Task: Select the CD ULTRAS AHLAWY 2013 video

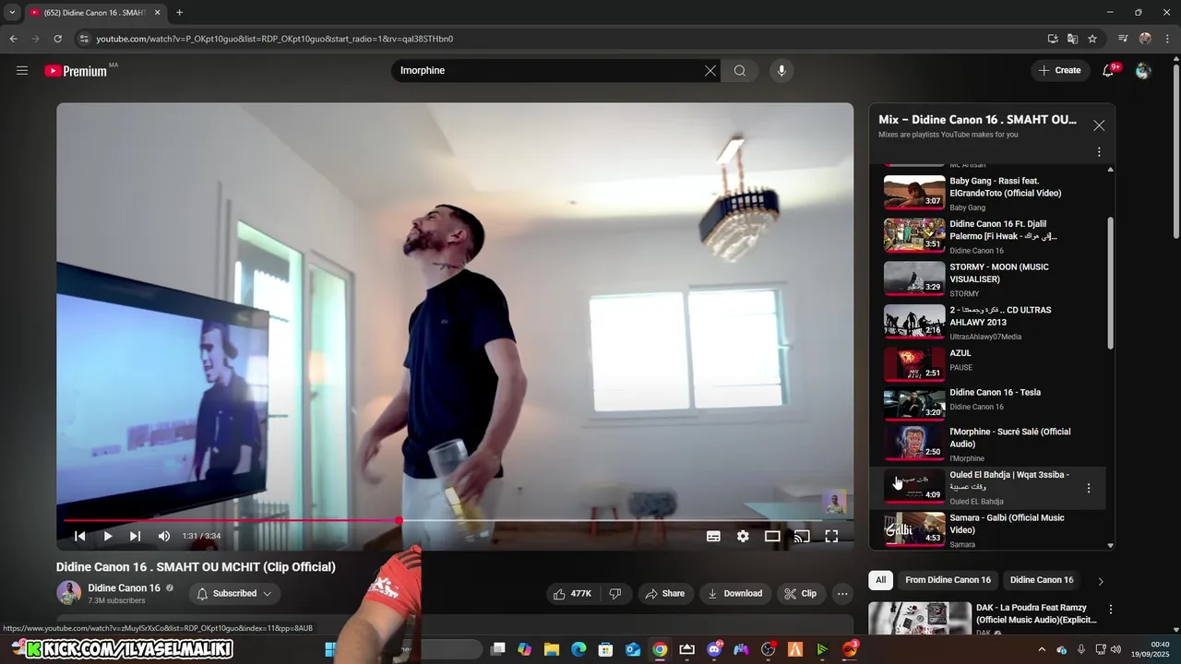Action: click(x=987, y=323)
